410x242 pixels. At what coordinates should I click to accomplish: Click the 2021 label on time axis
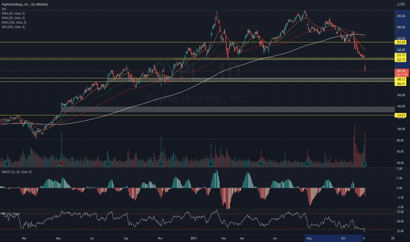tap(194, 238)
